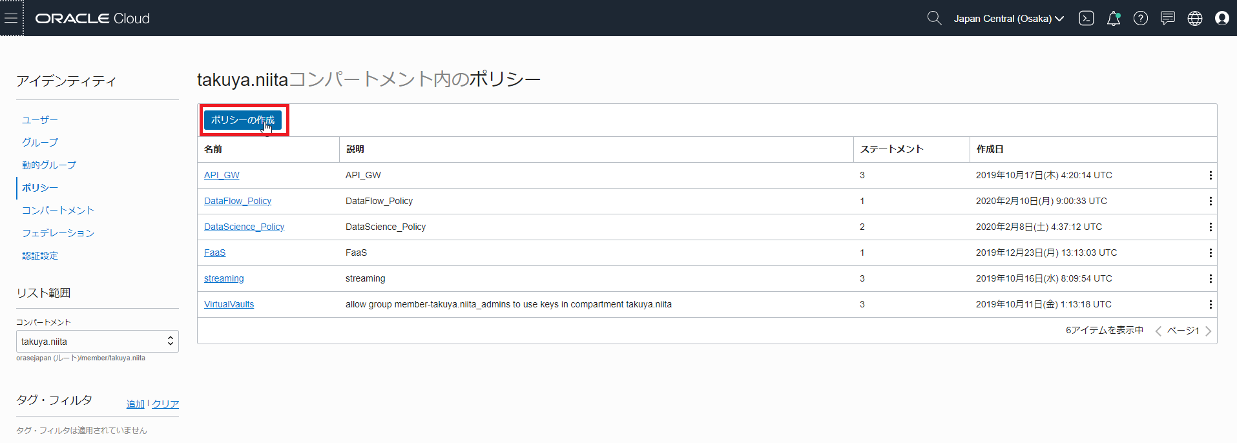Image resolution: width=1237 pixels, height=443 pixels.
Task: Open actions menu for the API_GW row
Action: pos(1210,175)
